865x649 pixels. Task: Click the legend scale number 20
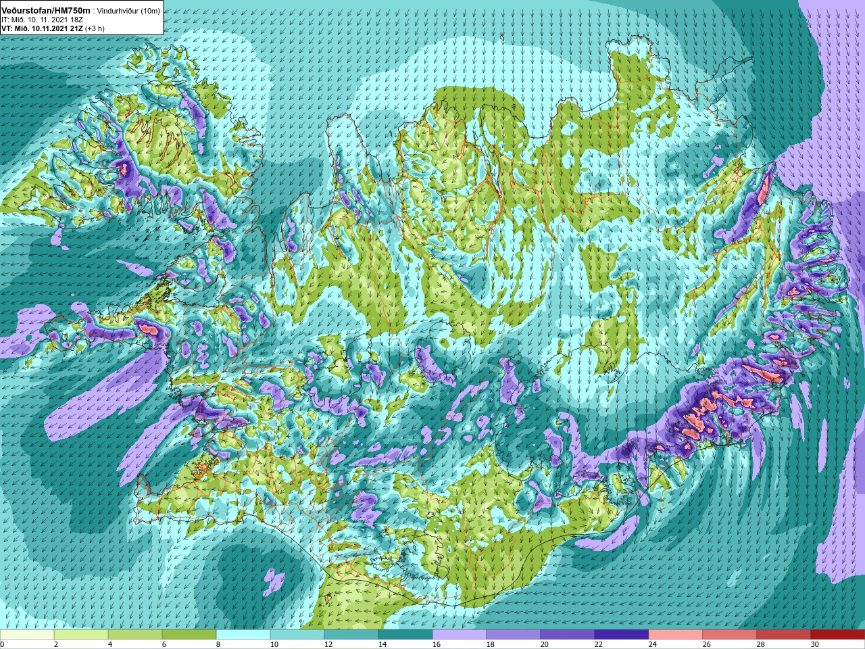(545, 644)
